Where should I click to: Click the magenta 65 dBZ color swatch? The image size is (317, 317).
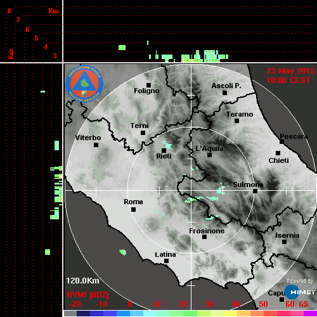(310, 313)
